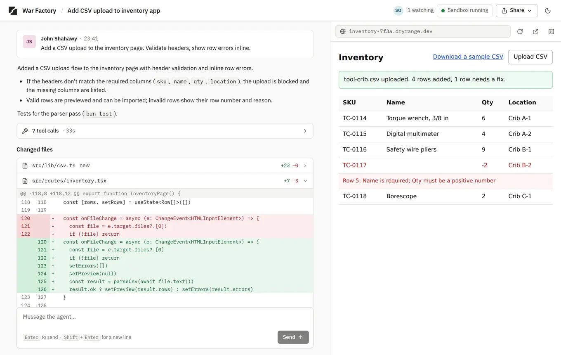This screenshot has width=561, height=355.
Task: Click the SKU column header
Action: 349,102
